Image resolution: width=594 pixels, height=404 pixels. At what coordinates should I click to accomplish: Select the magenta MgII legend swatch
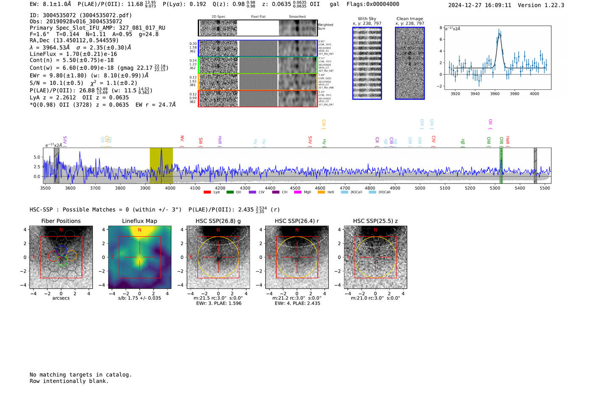(x=297, y=192)
